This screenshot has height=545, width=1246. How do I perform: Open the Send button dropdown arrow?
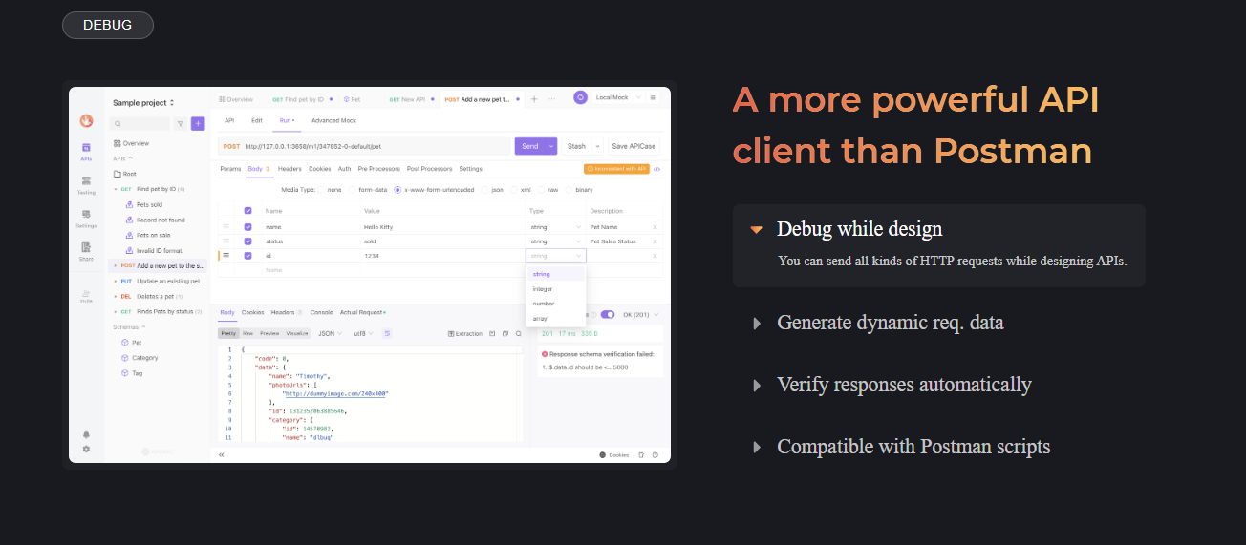click(551, 146)
